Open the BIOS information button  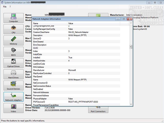click(x=14, y=52)
